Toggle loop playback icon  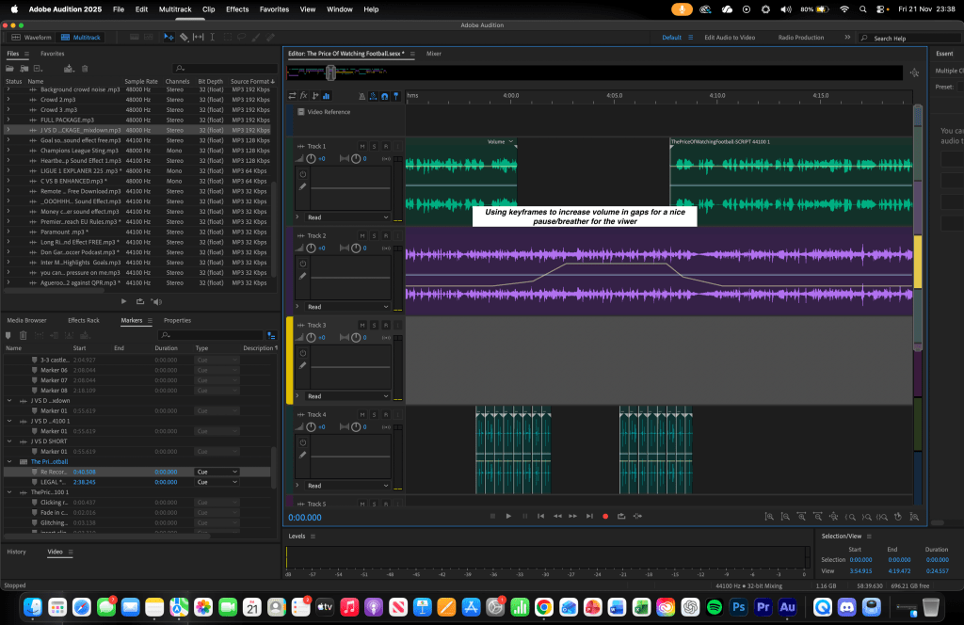pos(621,516)
